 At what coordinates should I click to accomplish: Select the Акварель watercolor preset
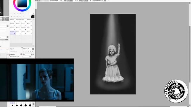(30, 21)
